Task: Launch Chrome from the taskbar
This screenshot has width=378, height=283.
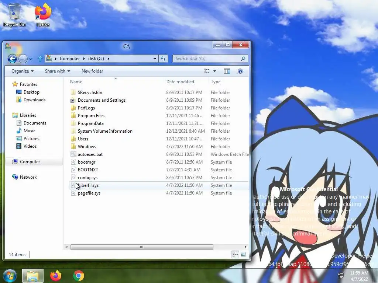Action: (79, 276)
